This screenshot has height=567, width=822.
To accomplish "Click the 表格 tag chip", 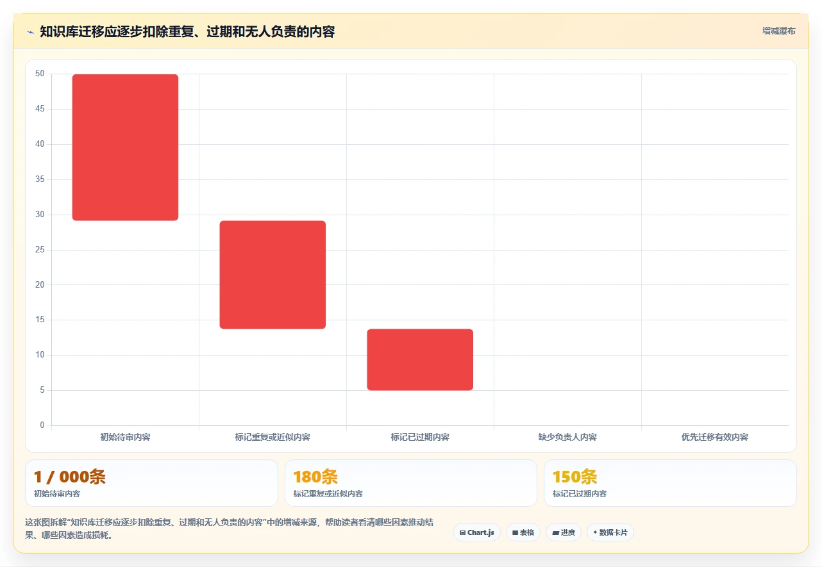I will [523, 532].
